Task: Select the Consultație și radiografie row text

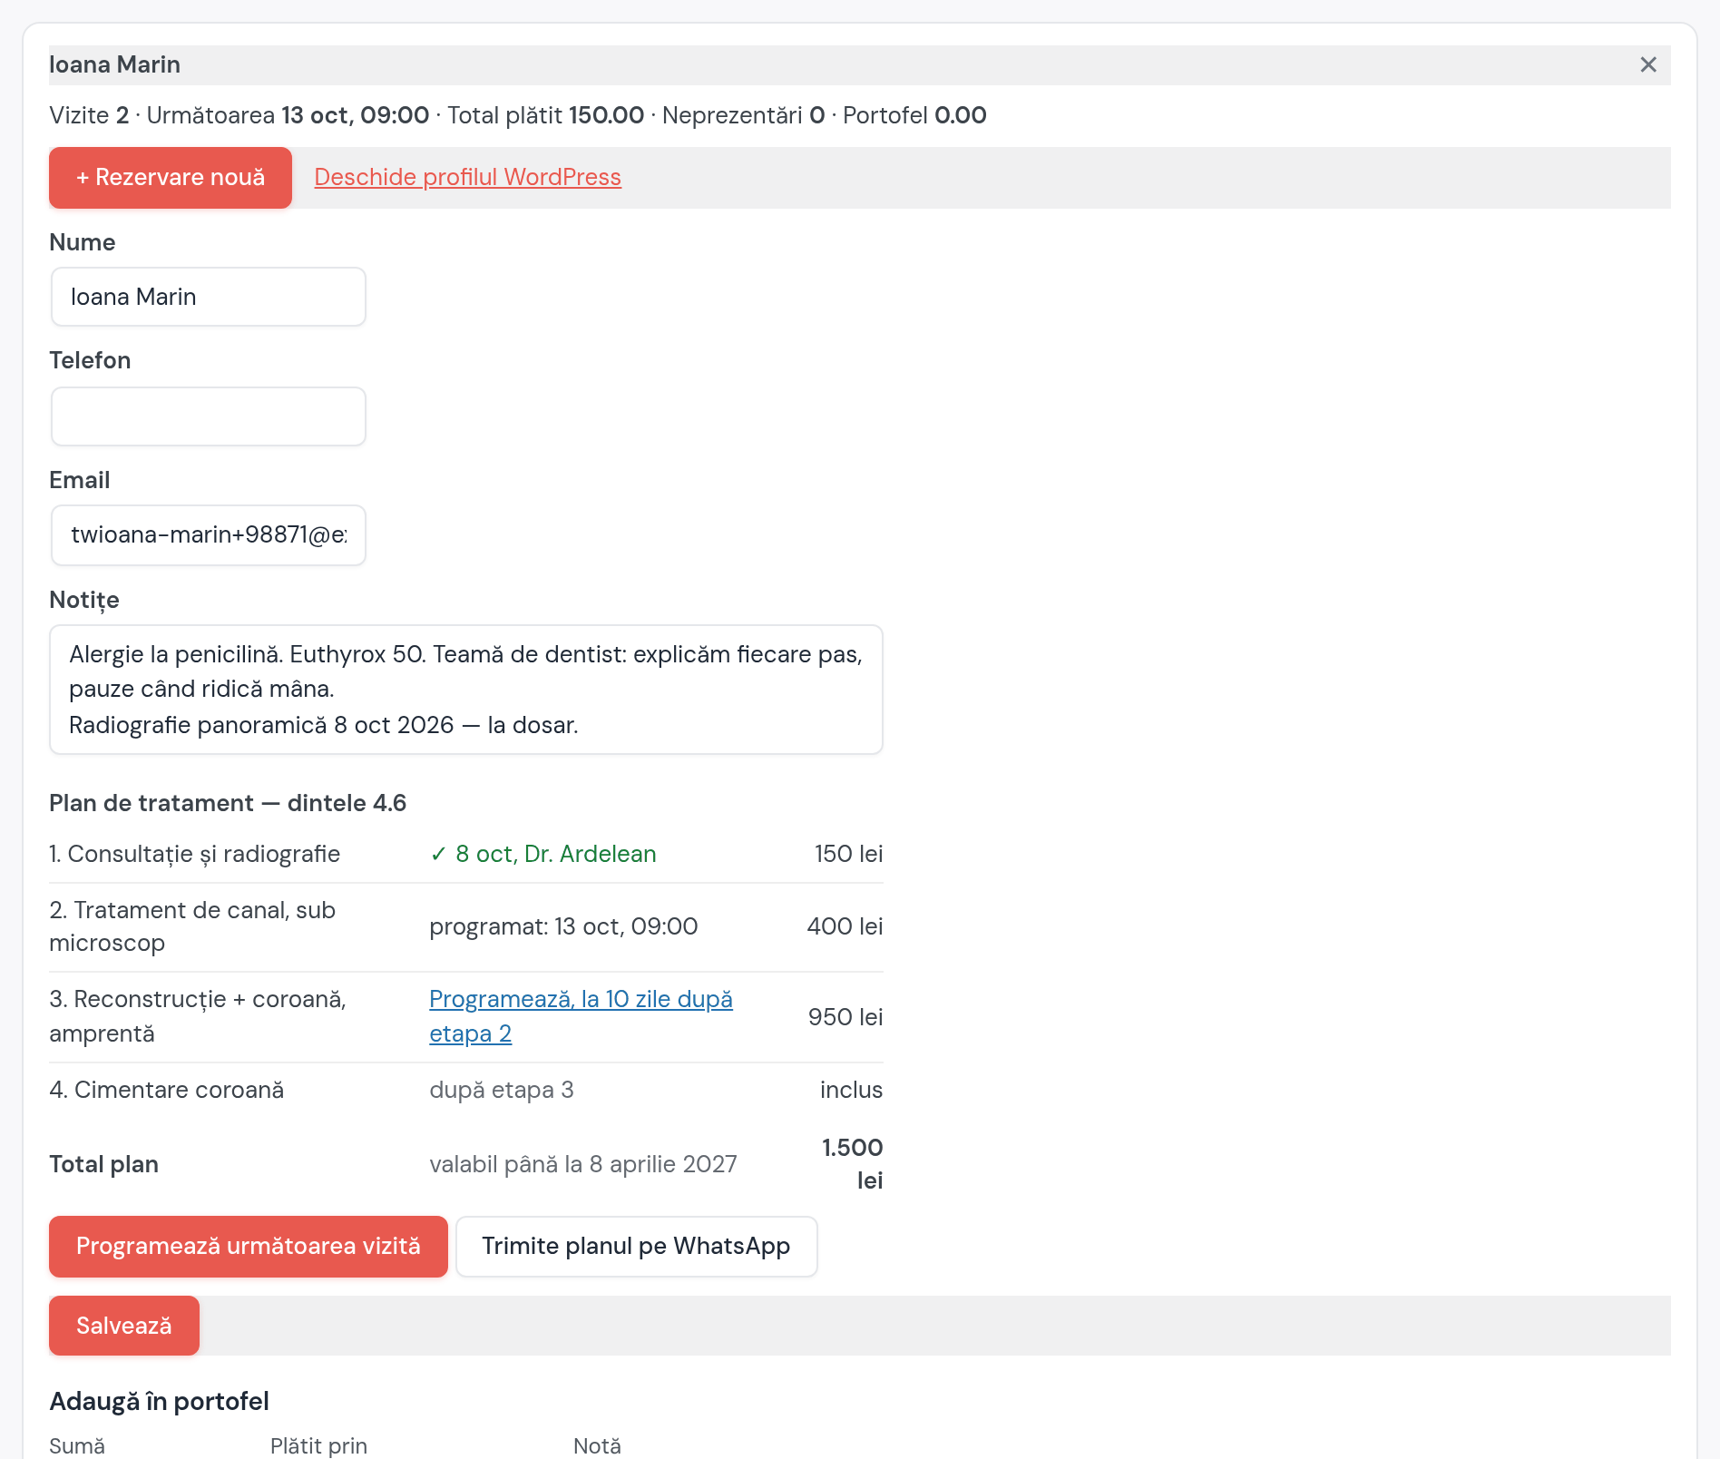Action: pyautogui.click(x=195, y=854)
